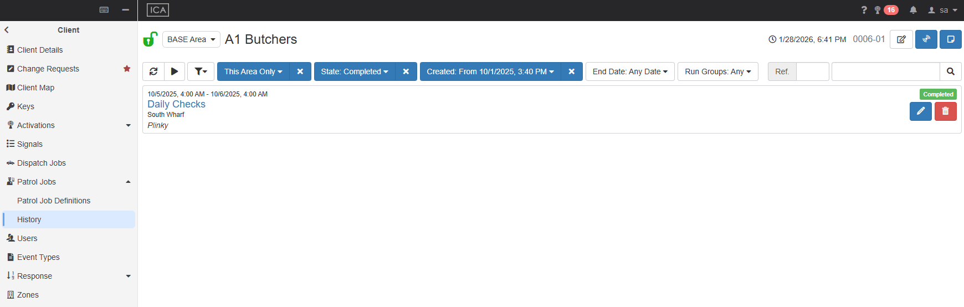Open the Daily Checks job link

click(176, 104)
